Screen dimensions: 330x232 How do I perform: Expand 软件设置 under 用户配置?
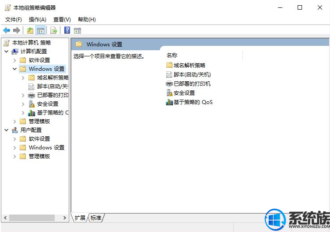tap(15, 139)
